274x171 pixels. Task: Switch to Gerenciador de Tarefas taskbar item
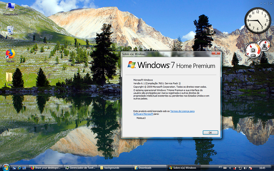click(x=80, y=168)
